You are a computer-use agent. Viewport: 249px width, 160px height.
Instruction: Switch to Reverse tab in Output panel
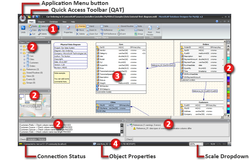pyautogui.click(x=42, y=139)
